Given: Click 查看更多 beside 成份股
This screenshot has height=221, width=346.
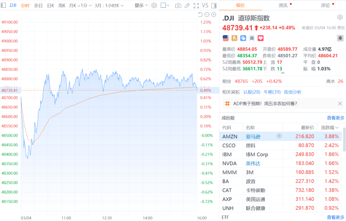Looking at the screenshot, I should [335, 118].
